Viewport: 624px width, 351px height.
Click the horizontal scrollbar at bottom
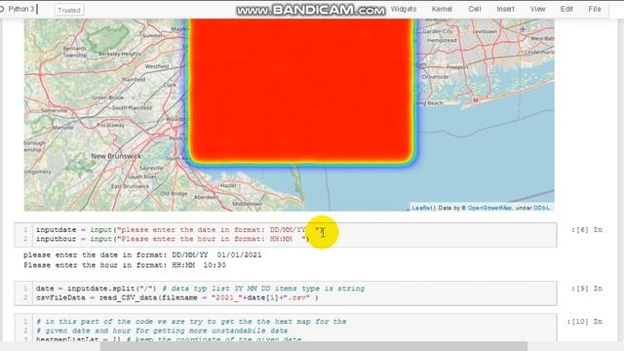(314, 346)
